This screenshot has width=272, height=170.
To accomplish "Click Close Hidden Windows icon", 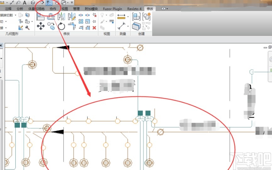I will tap(57, 3).
